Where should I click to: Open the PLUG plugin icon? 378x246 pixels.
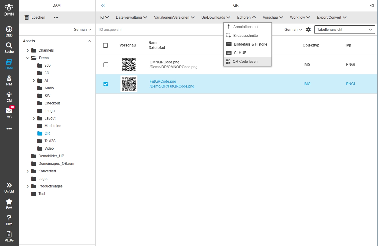pos(9,235)
